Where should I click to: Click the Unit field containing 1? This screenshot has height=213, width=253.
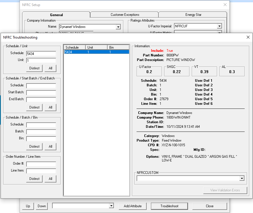click(41, 60)
